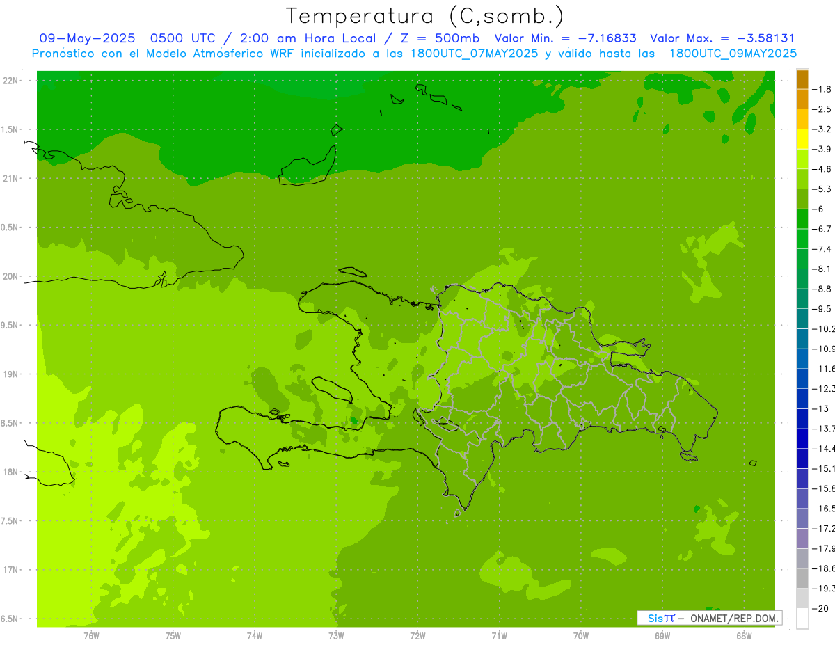This screenshot has height=645, width=835.
Task: Click the 68W longitude axis label
Action: point(744,635)
